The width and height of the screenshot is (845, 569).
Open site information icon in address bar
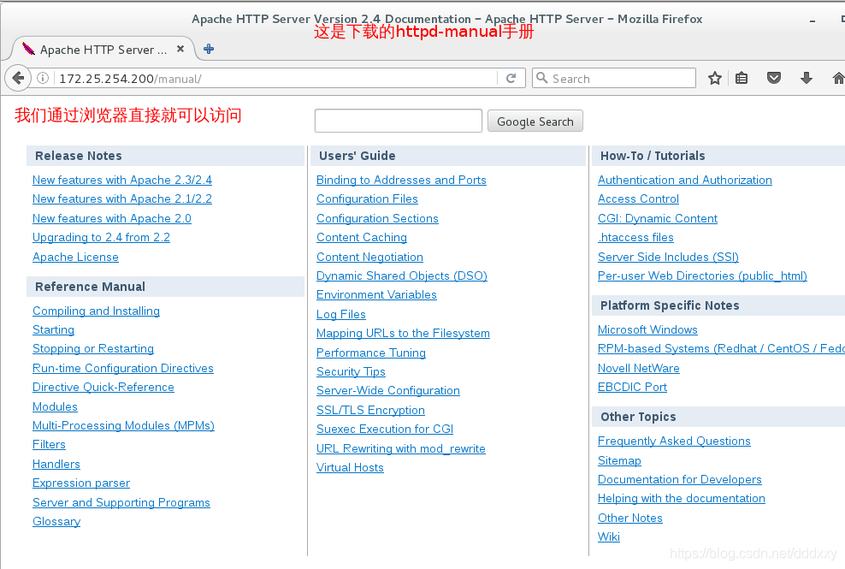[43, 78]
